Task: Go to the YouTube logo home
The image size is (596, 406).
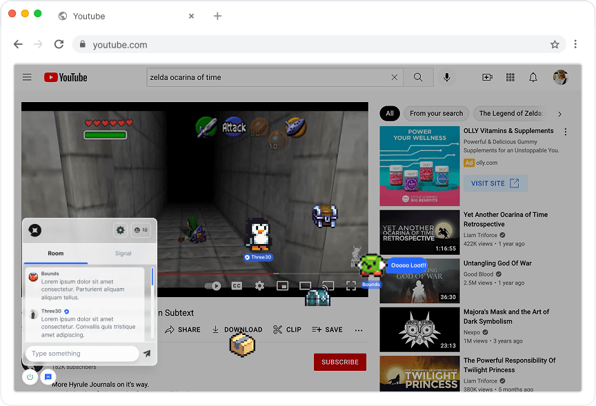Action: coord(66,77)
